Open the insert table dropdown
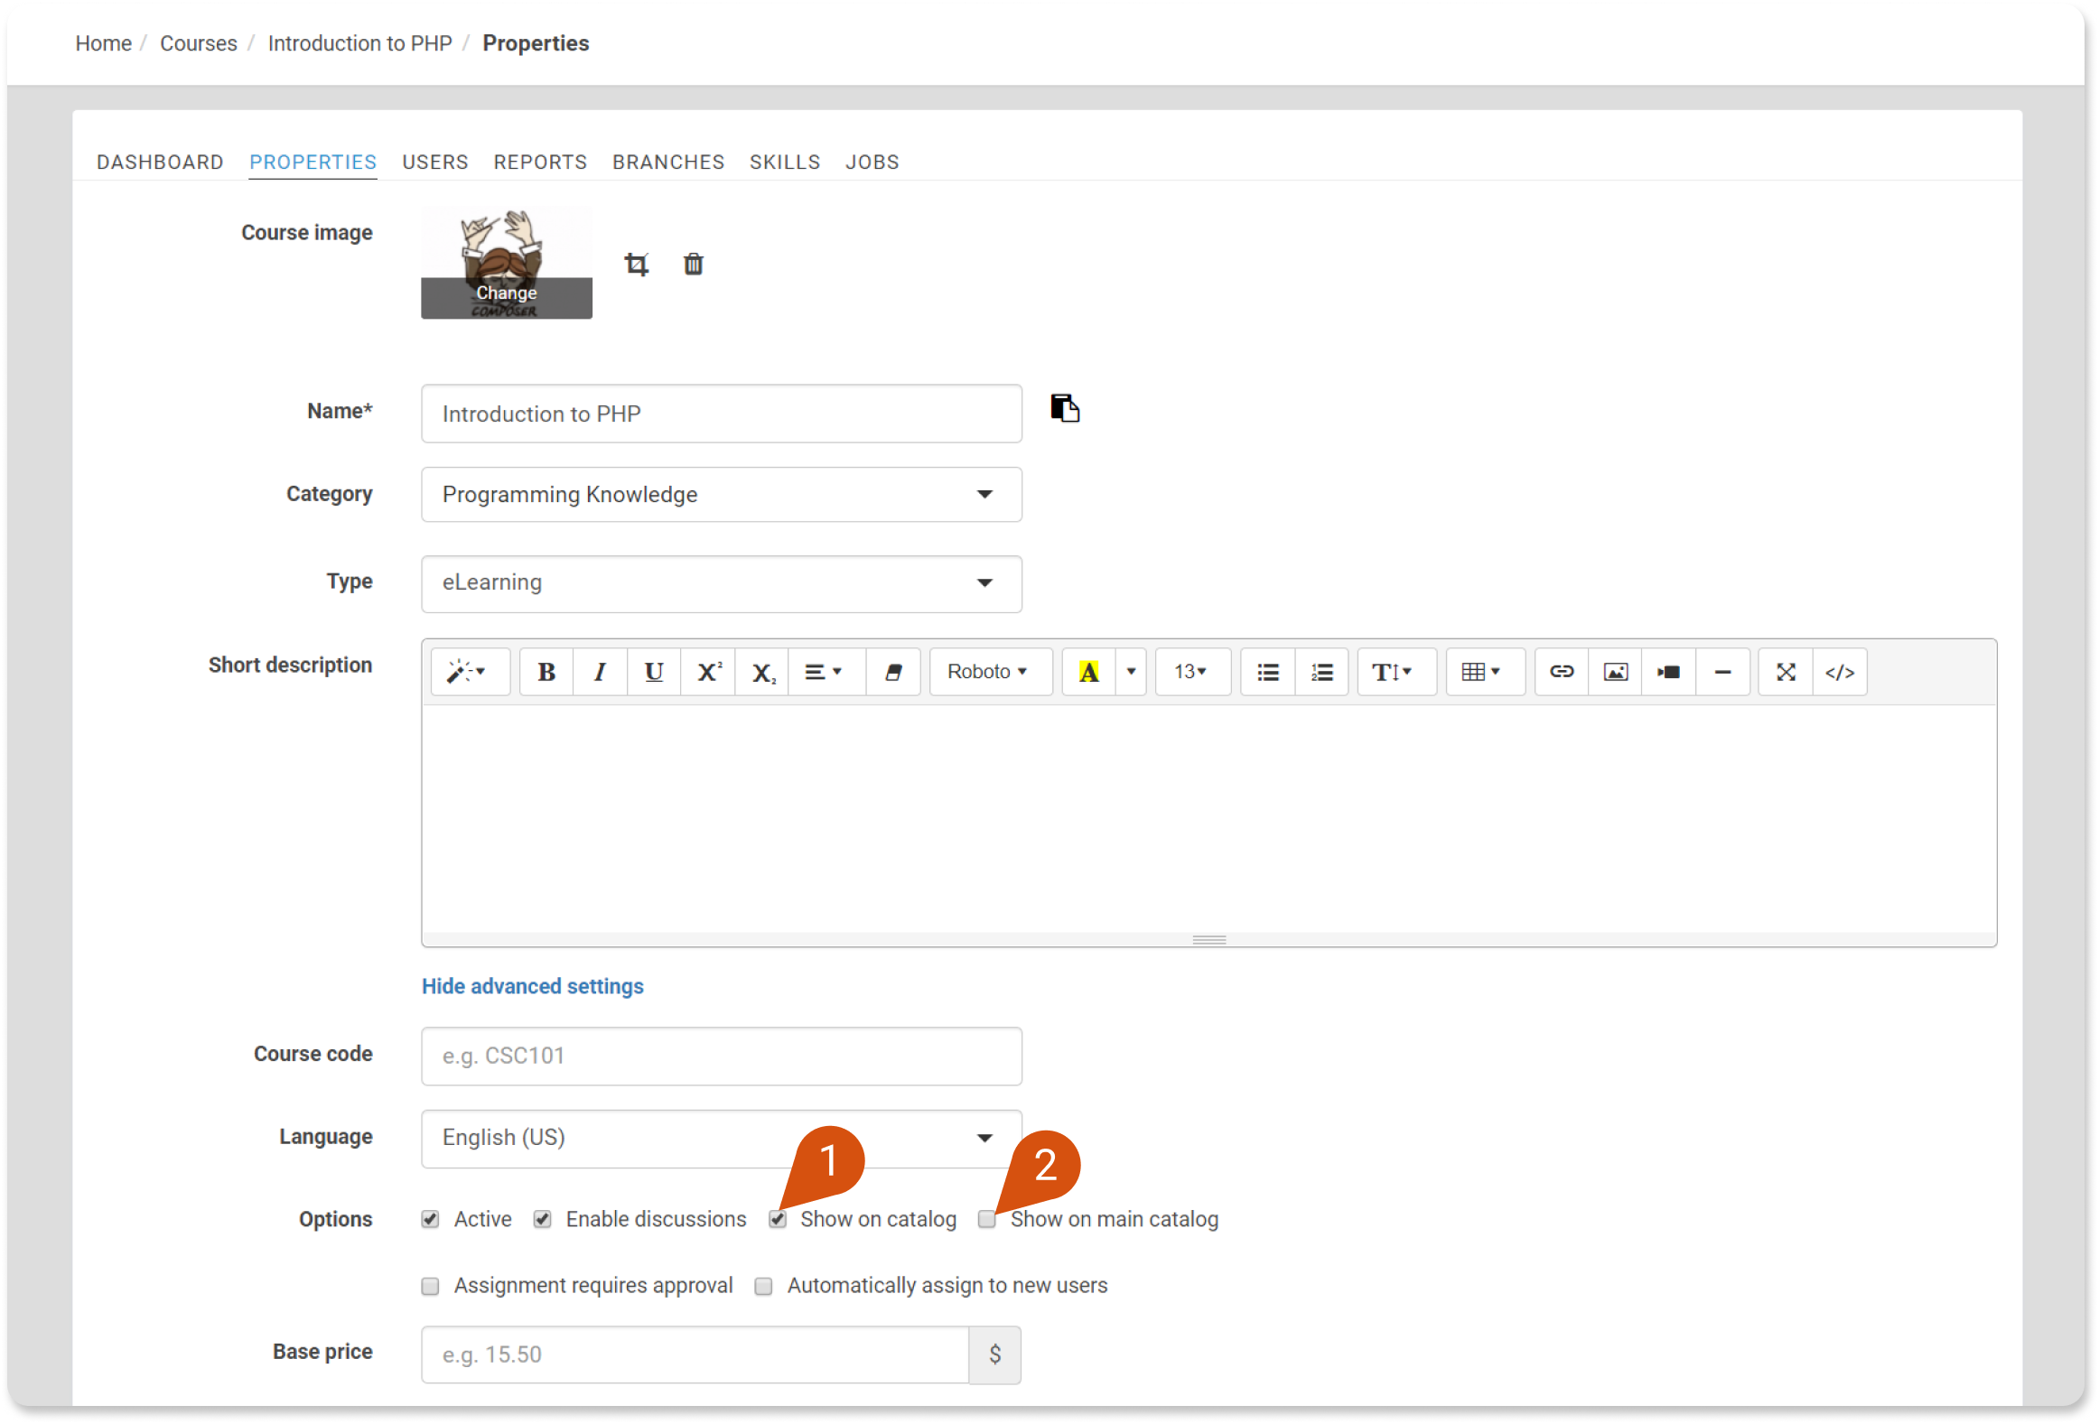 click(x=1485, y=672)
